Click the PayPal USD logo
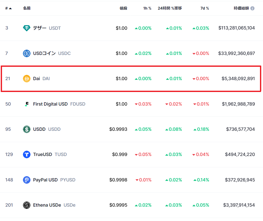Image resolution: width=263 pixels, height=221 pixels. pyautogui.click(x=26, y=180)
